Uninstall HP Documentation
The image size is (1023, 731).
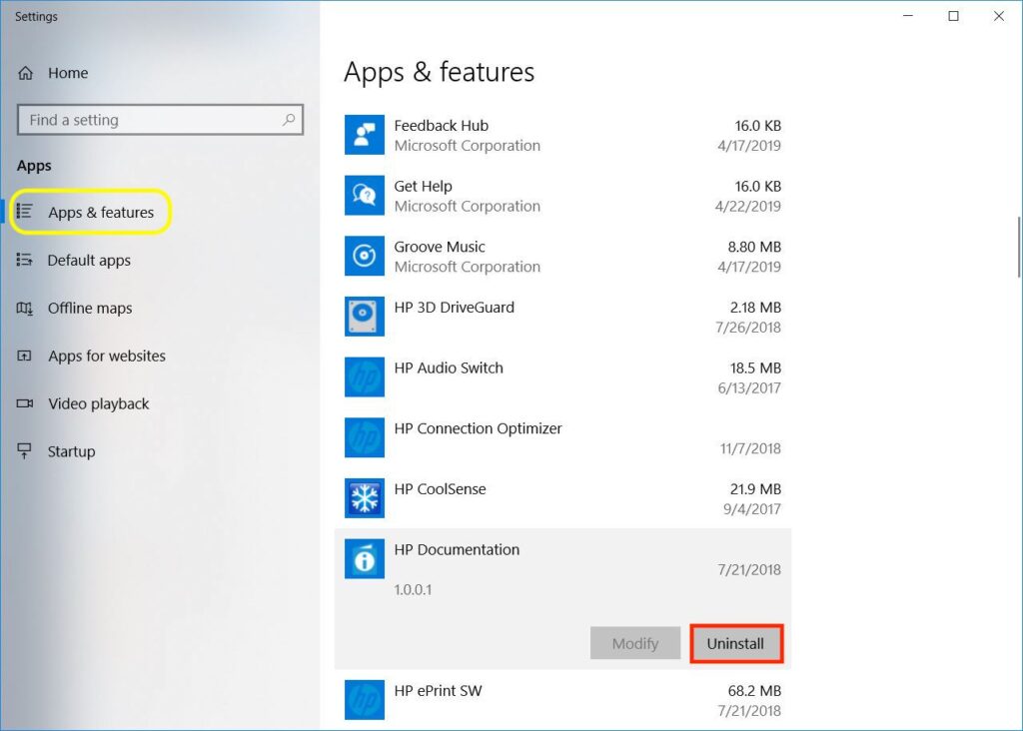click(735, 644)
